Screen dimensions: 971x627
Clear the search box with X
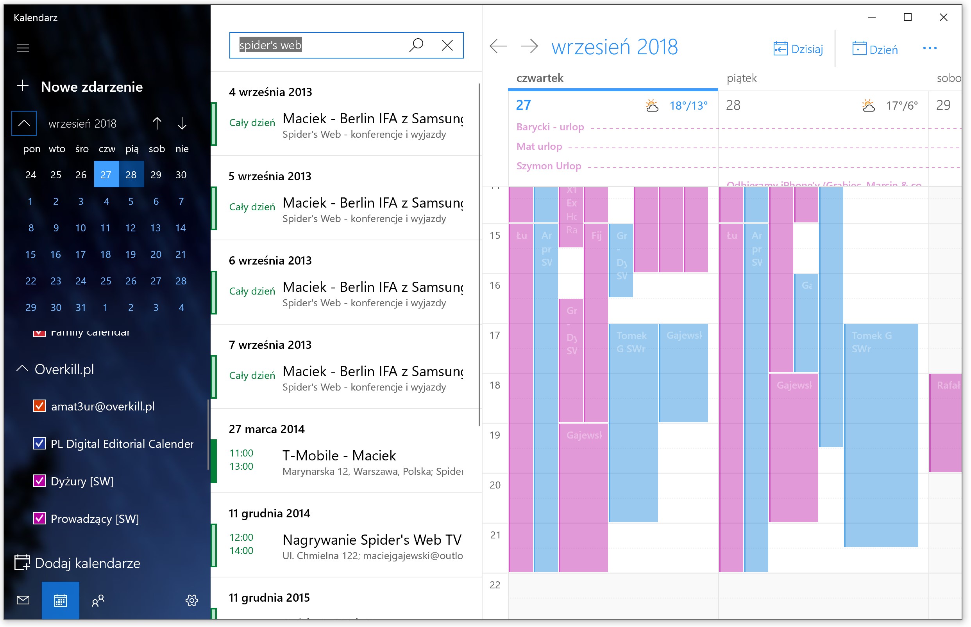point(447,45)
